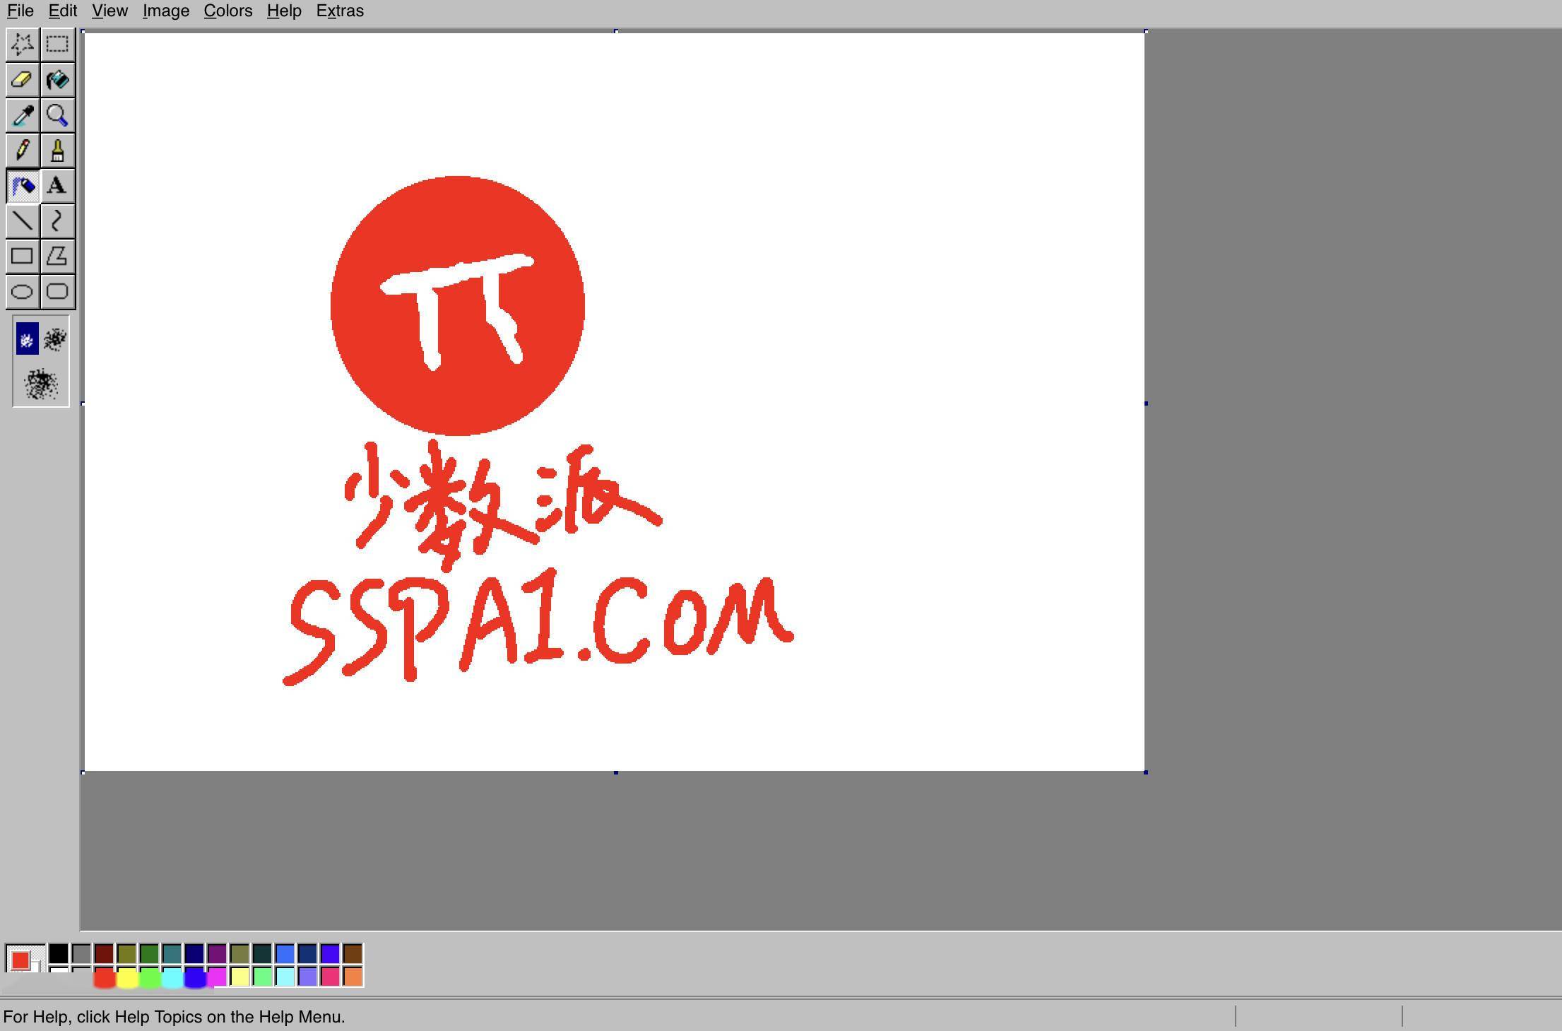Select the Free-Form Select tool
The width and height of the screenshot is (1562, 1031).
pos(22,45)
